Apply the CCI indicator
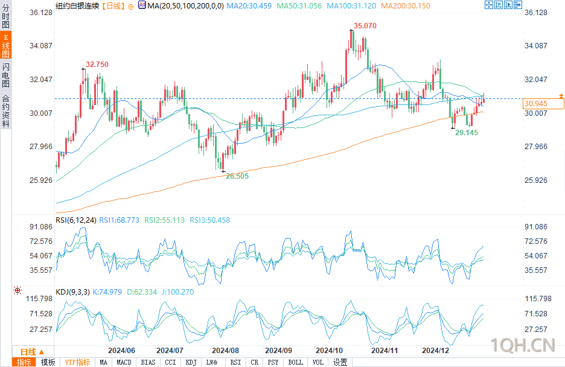 point(170,362)
